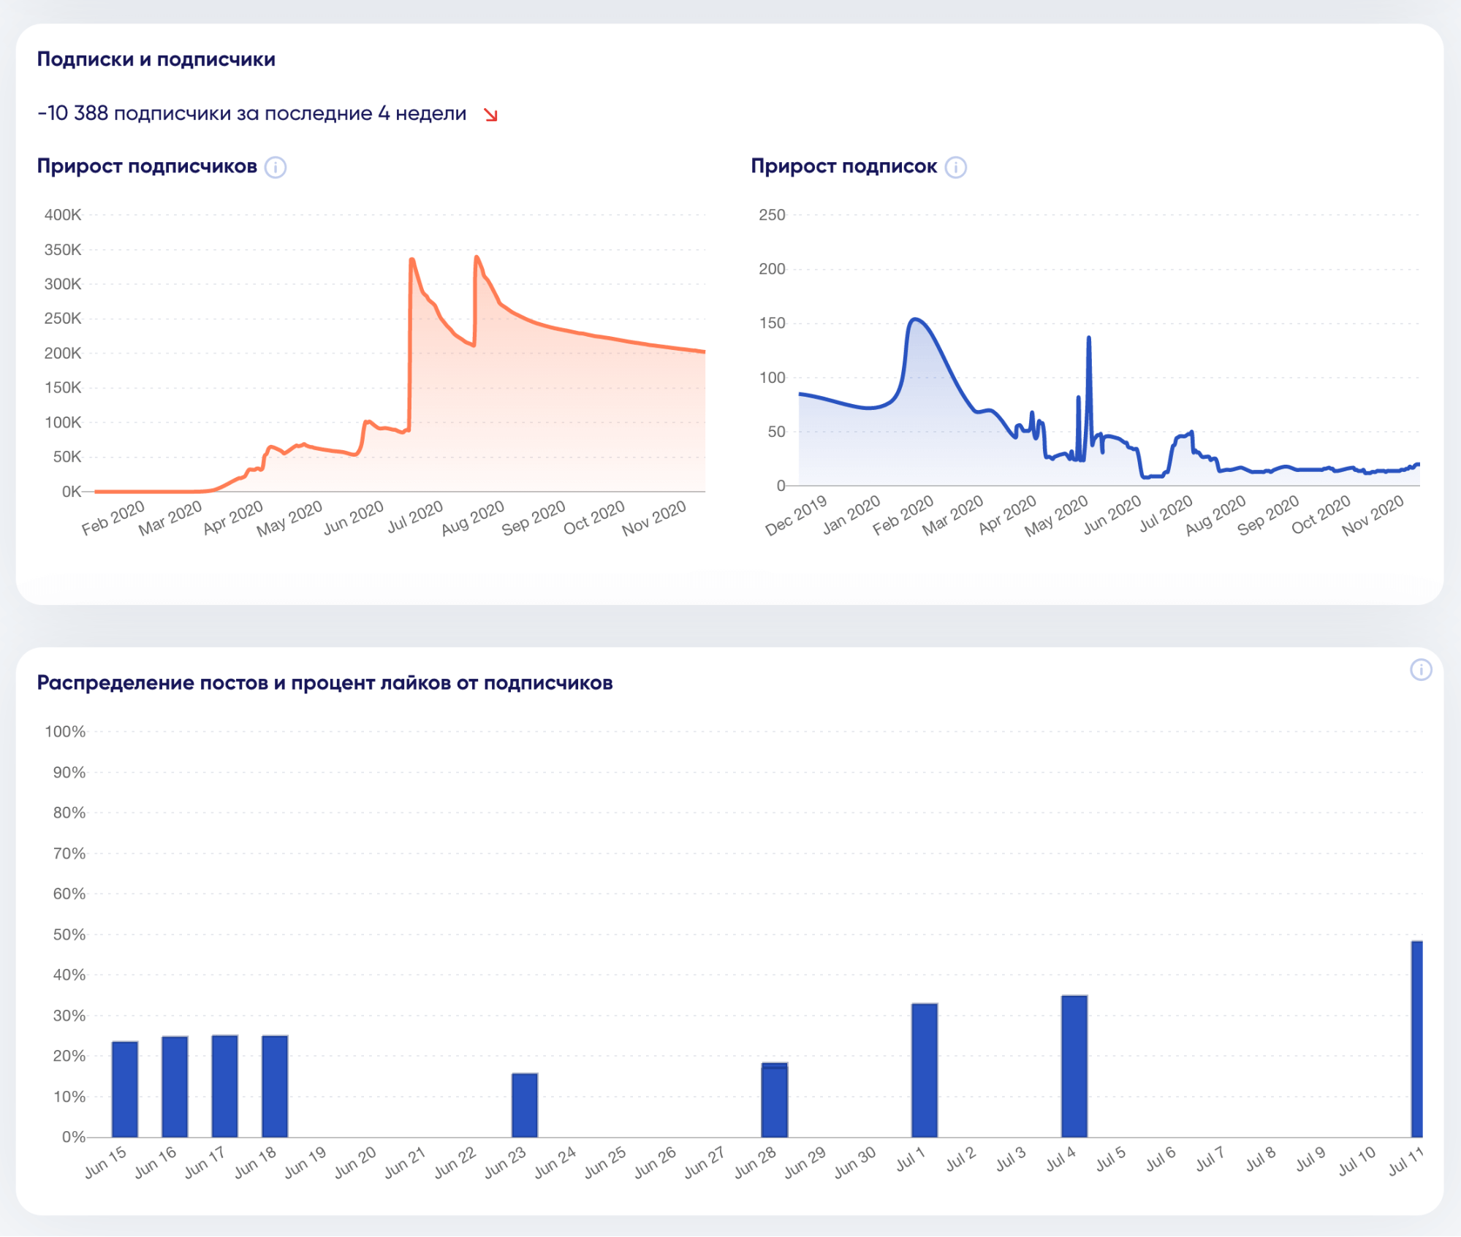Click info icon next to Прирост подписок
Image resolution: width=1461 pixels, height=1237 pixels.
point(955,167)
